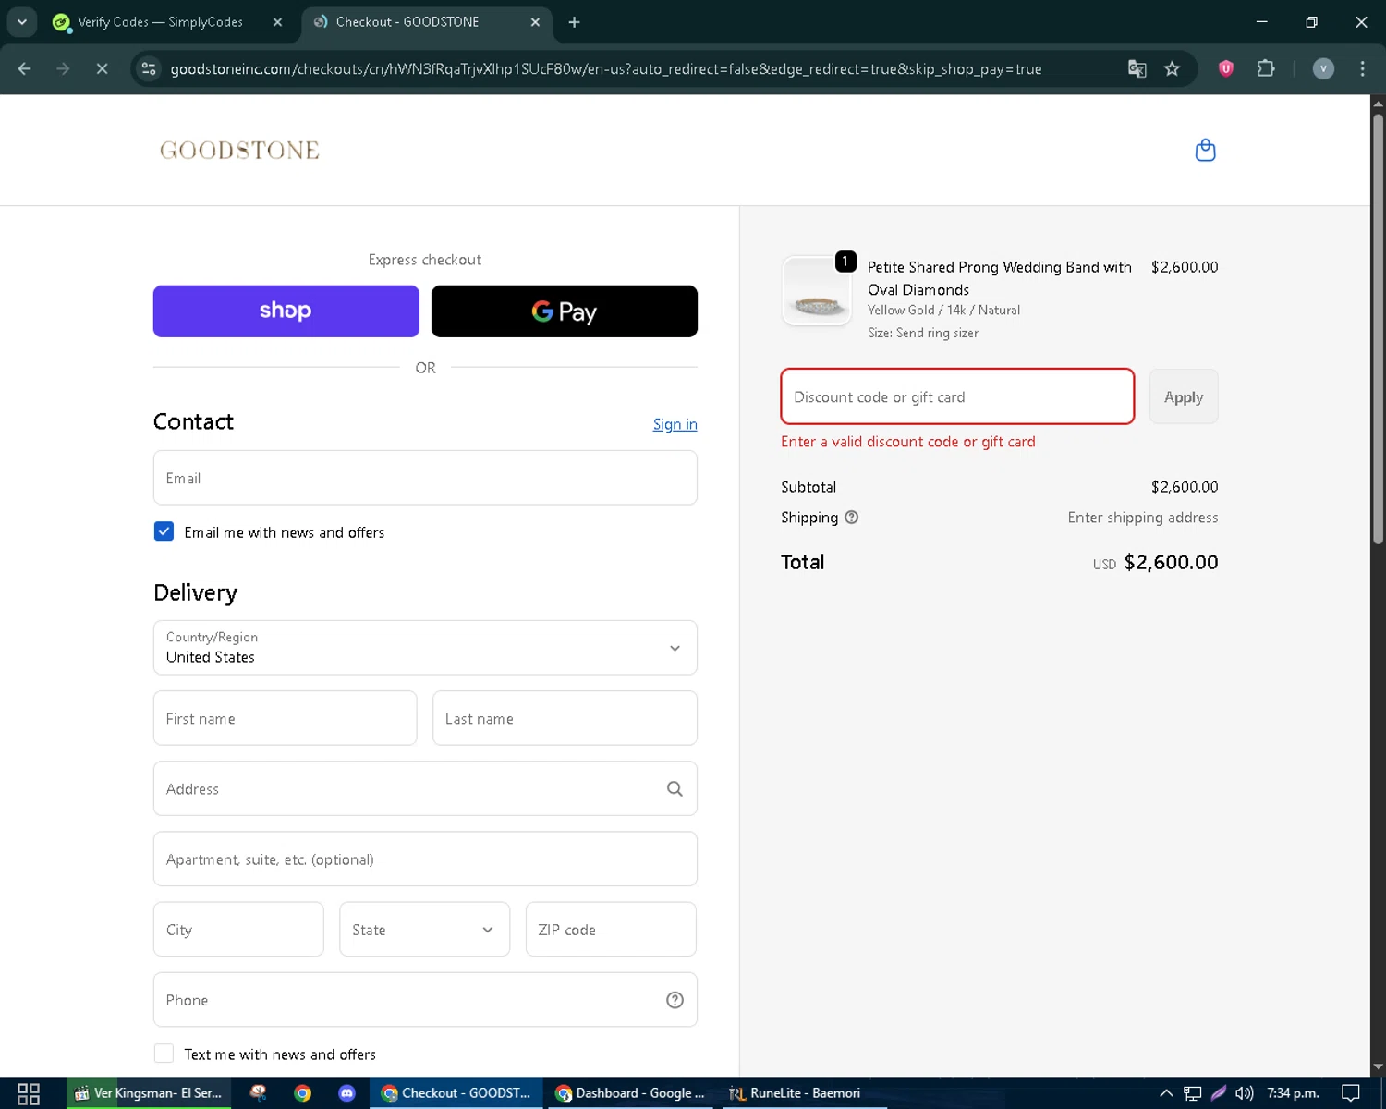
Task: Open the Chrome taskbar icon
Action: 302,1093
